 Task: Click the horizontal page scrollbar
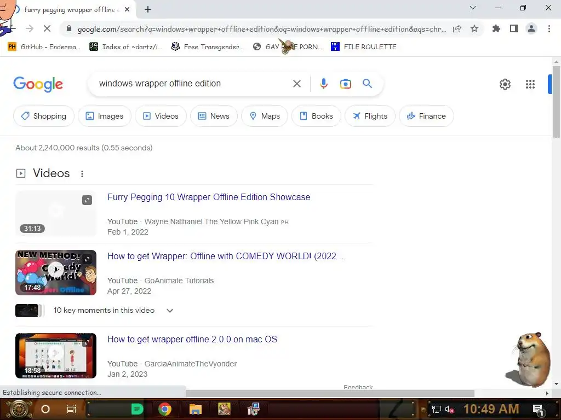pyautogui.click(x=330, y=393)
